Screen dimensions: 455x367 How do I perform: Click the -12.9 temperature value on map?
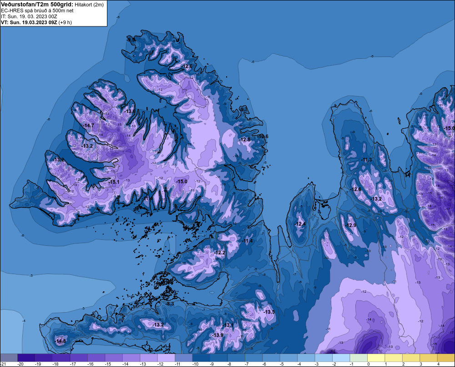pyautogui.click(x=350, y=225)
